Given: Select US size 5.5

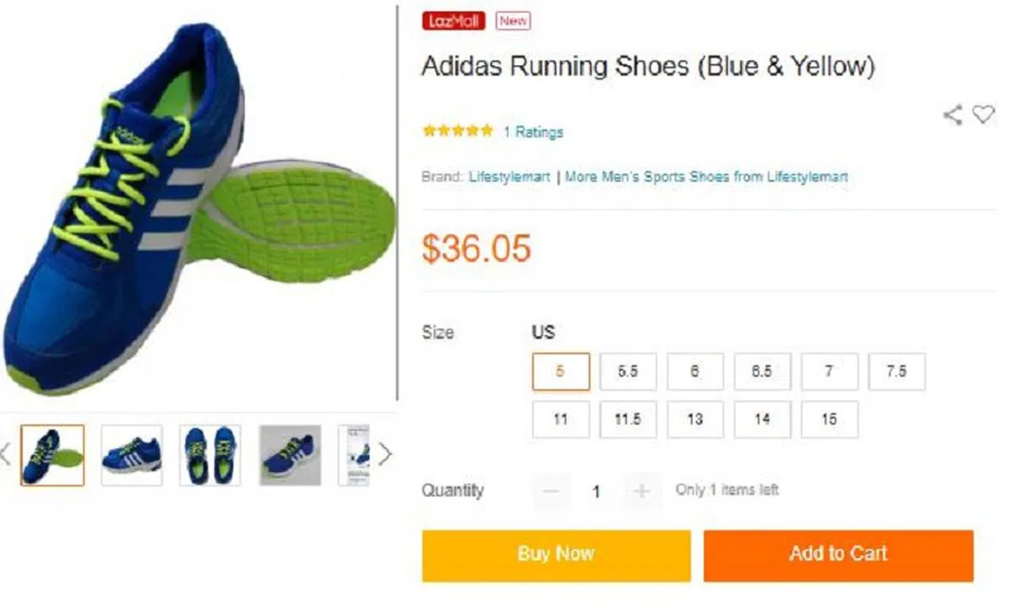Looking at the screenshot, I should [627, 371].
